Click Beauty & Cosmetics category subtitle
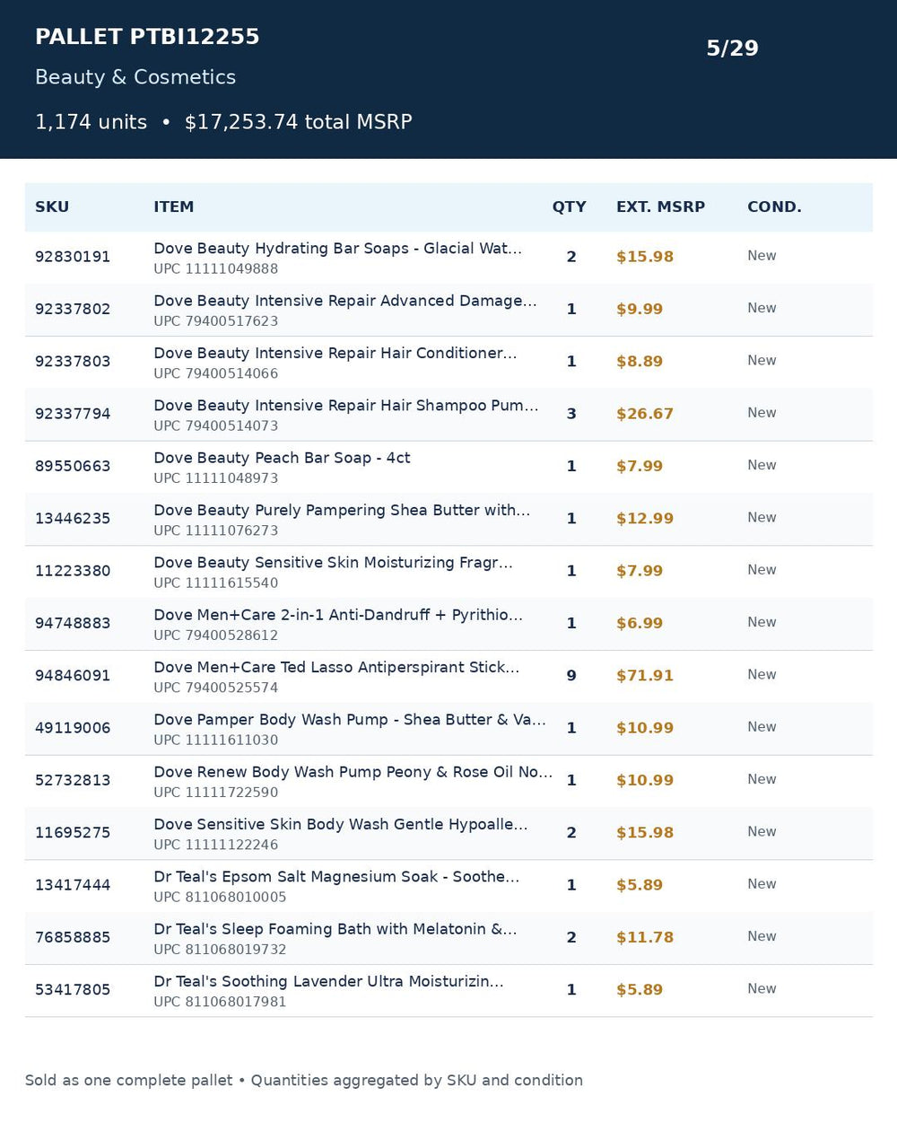Image resolution: width=897 pixels, height=1122 pixels. pos(135,77)
